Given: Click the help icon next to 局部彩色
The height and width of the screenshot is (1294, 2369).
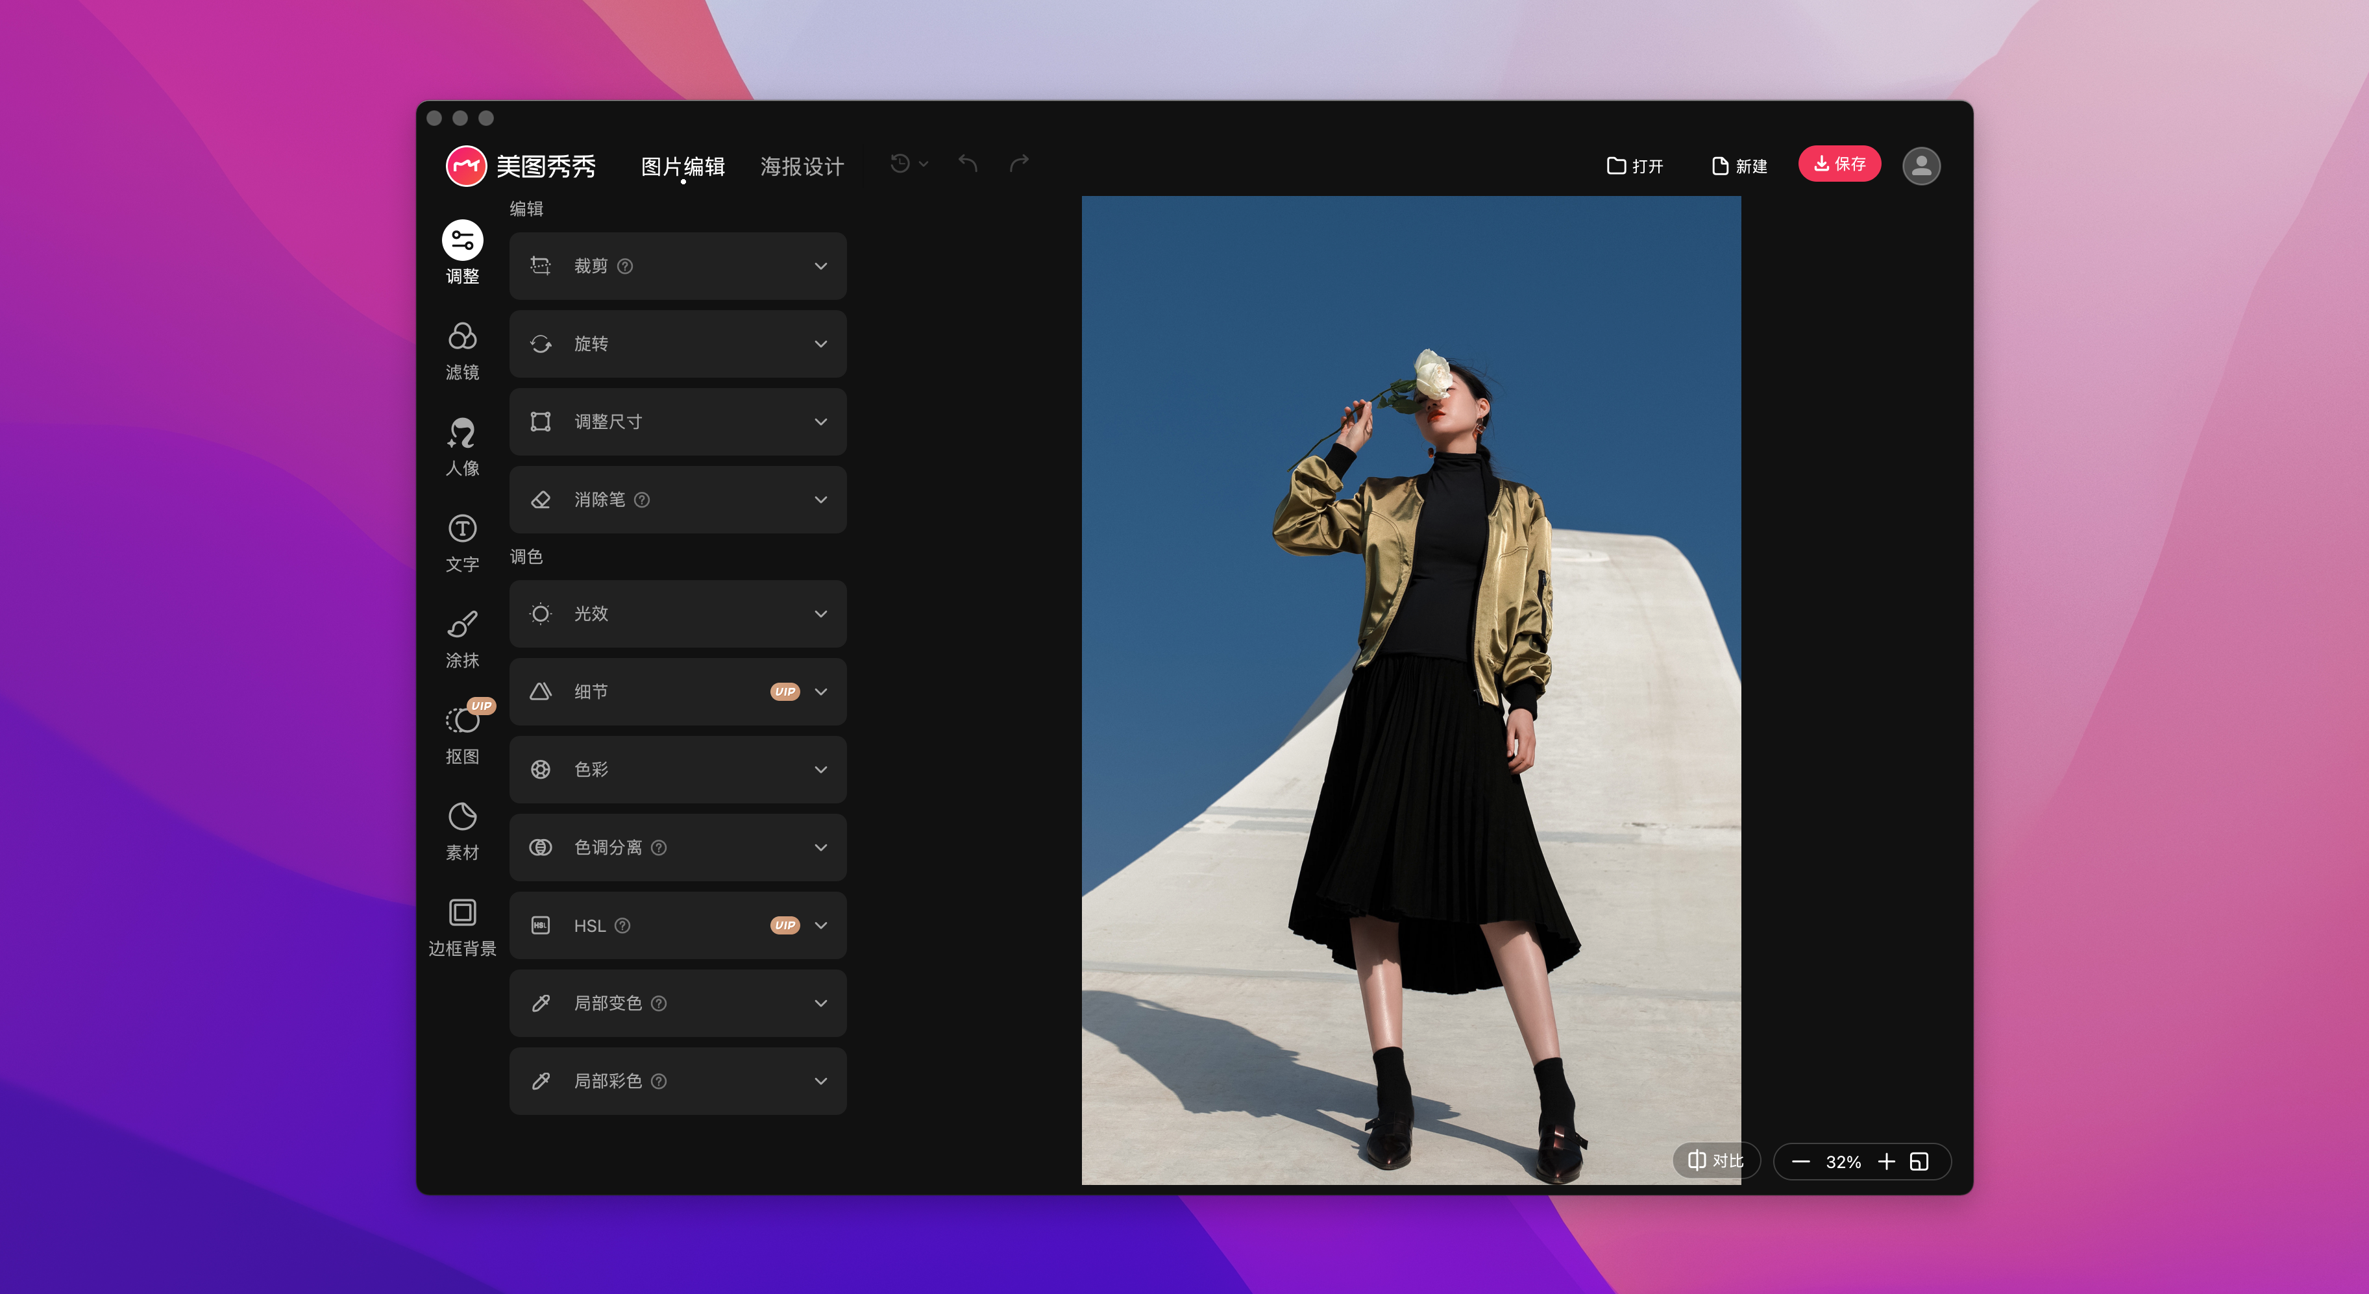Looking at the screenshot, I should point(659,1082).
